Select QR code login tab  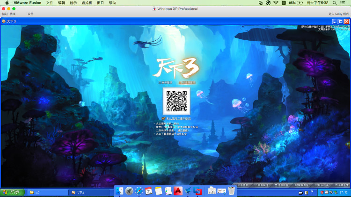click(x=187, y=83)
